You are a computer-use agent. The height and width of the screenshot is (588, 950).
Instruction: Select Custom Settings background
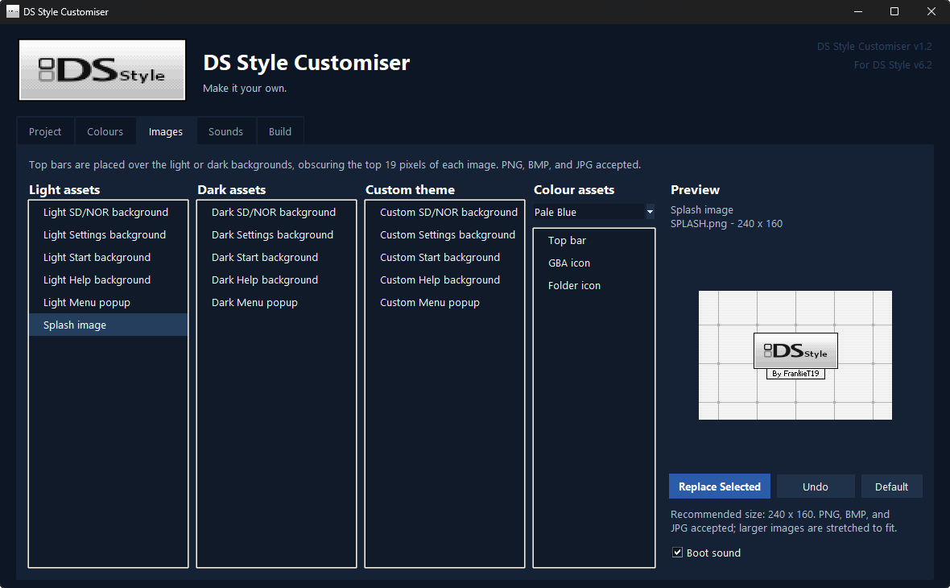click(x=444, y=234)
